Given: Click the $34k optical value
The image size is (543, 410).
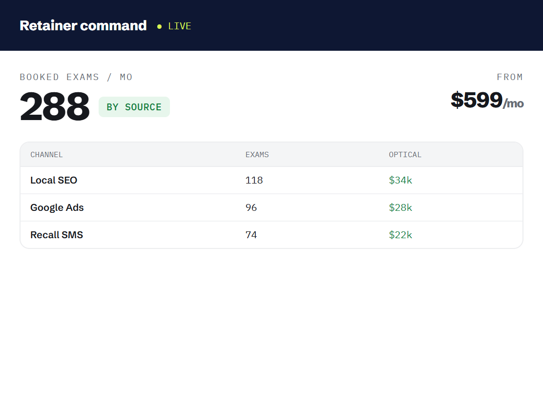Looking at the screenshot, I should [400, 180].
